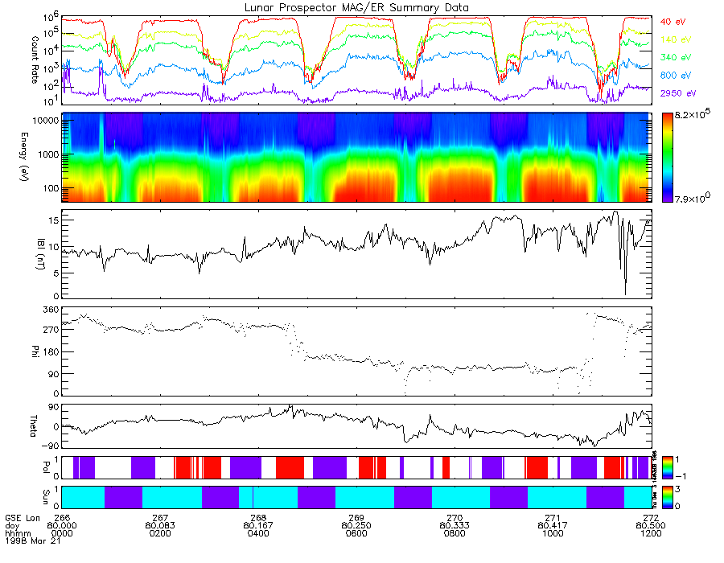Click the 'Pol' axis label
The image size is (724, 563).
tap(46, 467)
